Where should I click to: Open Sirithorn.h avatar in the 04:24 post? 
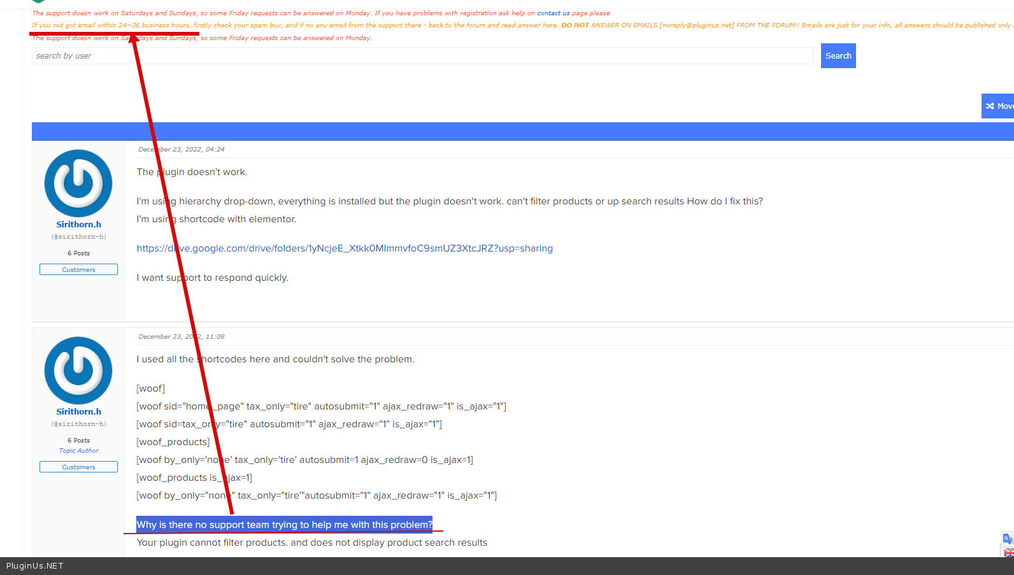78,183
